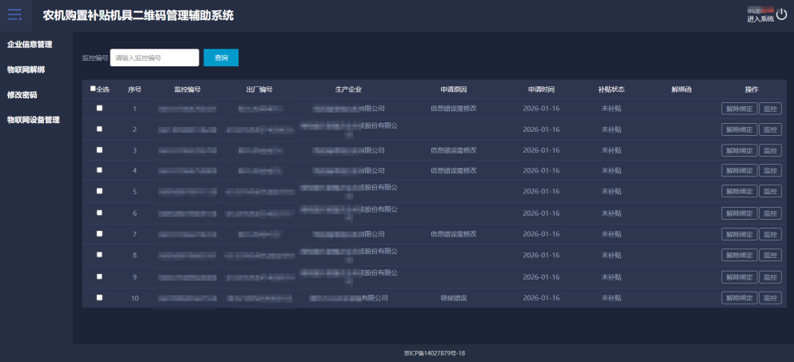Unbind row 8 with 解除绑定
Image resolution: width=794 pixels, height=362 pixels.
(x=739, y=255)
